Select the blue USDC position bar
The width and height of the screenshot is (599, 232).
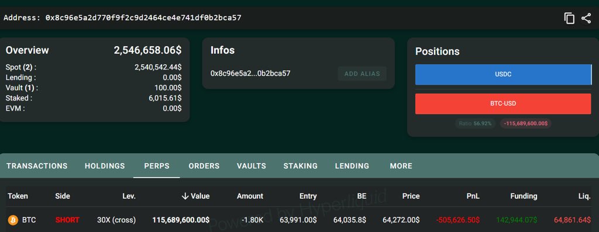(x=503, y=74)
